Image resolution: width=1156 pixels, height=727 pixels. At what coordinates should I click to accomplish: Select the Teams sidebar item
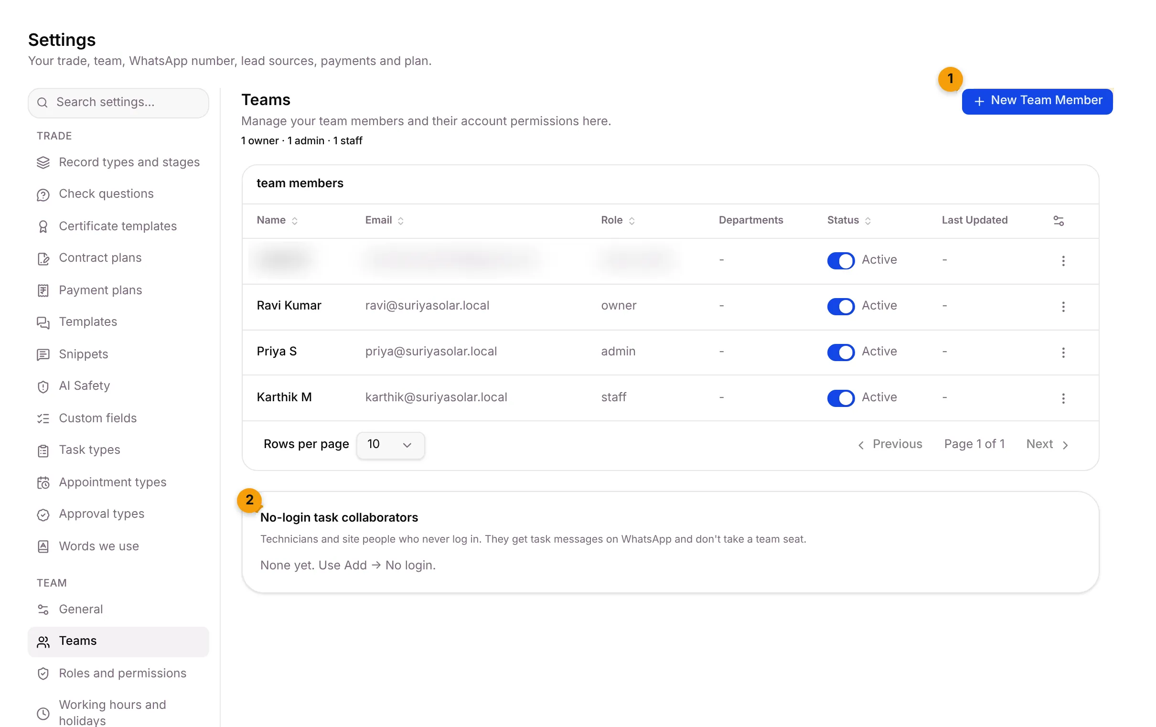point(118,641)
